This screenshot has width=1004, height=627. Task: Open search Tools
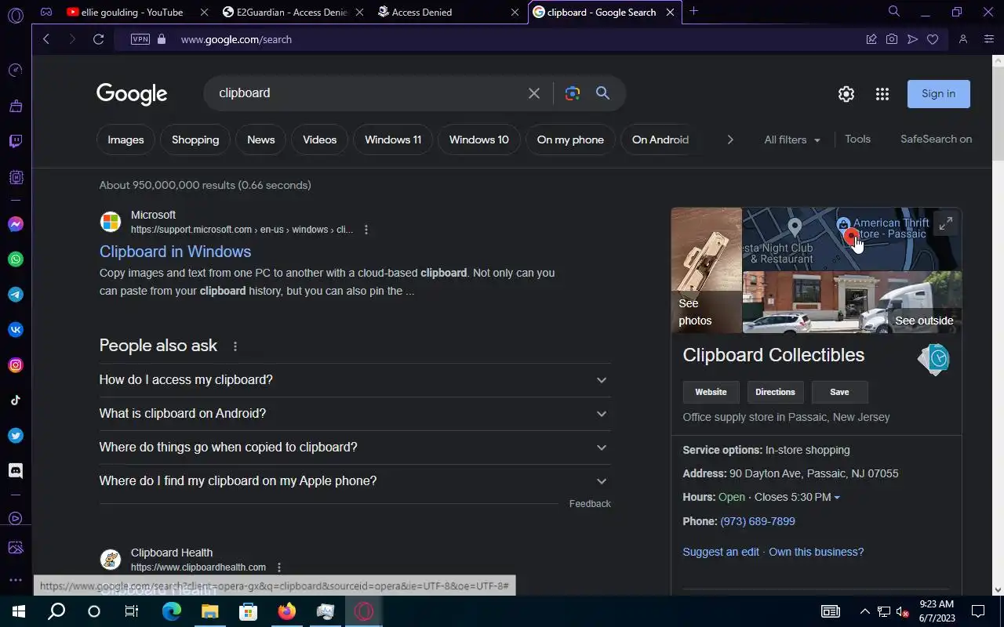[x=857, y=139]
